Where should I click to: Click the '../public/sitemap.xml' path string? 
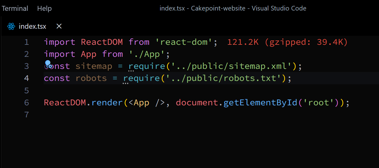coord(231,66)
